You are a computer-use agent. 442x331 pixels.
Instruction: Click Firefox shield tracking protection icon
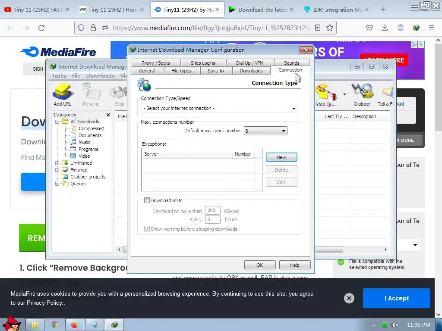[81, 28]
